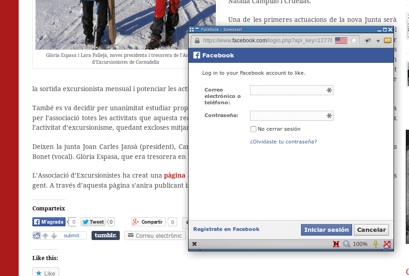The height and width of the screenshot is (276, 409).
Task: Click the Google+ Compartir button
Action: tap(148, 222)
